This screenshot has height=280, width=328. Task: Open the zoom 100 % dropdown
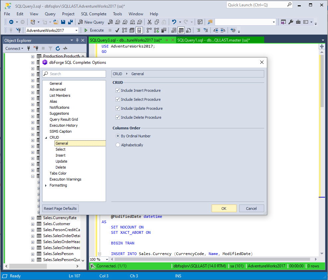pyautogui.click(x=107, y=259)
